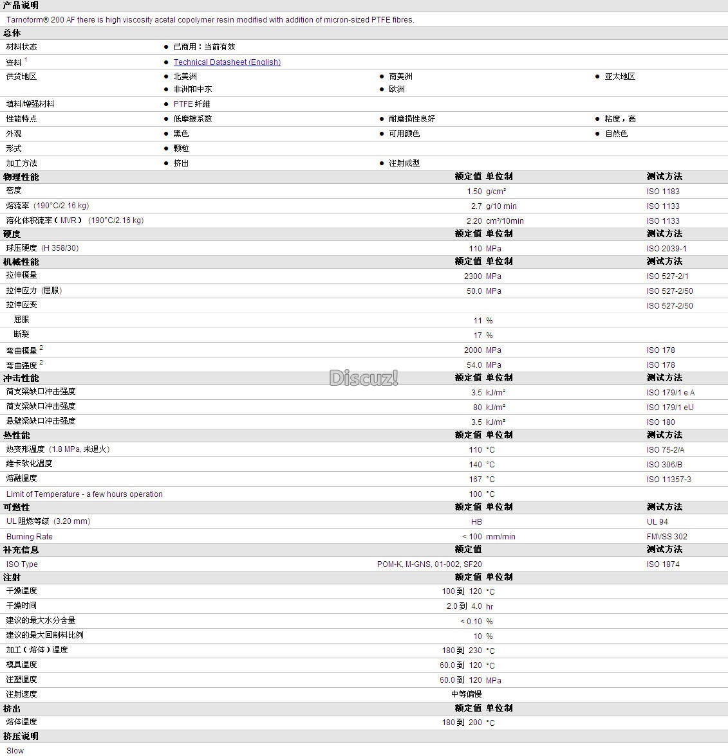728x756 pixels.
Task: Click the ISO 1183 test method
Action: click(x=663, y=192)
